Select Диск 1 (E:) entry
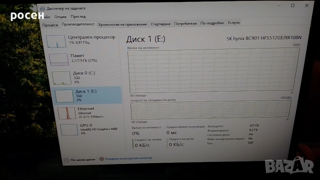Screen dimensions: 320x180 pyautogui.click(x=86, y=95)
